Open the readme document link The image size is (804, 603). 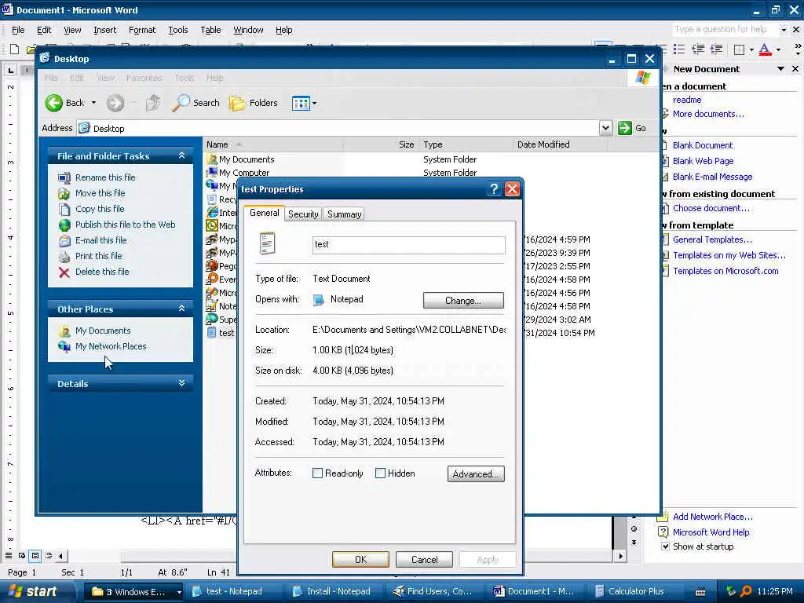(686, 100)
